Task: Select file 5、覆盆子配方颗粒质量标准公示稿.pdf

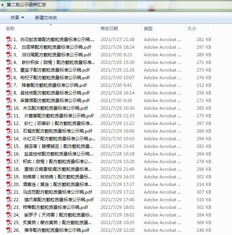Action: click(x=51, y=70)
